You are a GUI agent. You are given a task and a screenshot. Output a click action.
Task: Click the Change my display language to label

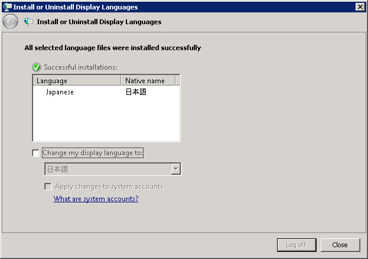[x=93, y=153]
